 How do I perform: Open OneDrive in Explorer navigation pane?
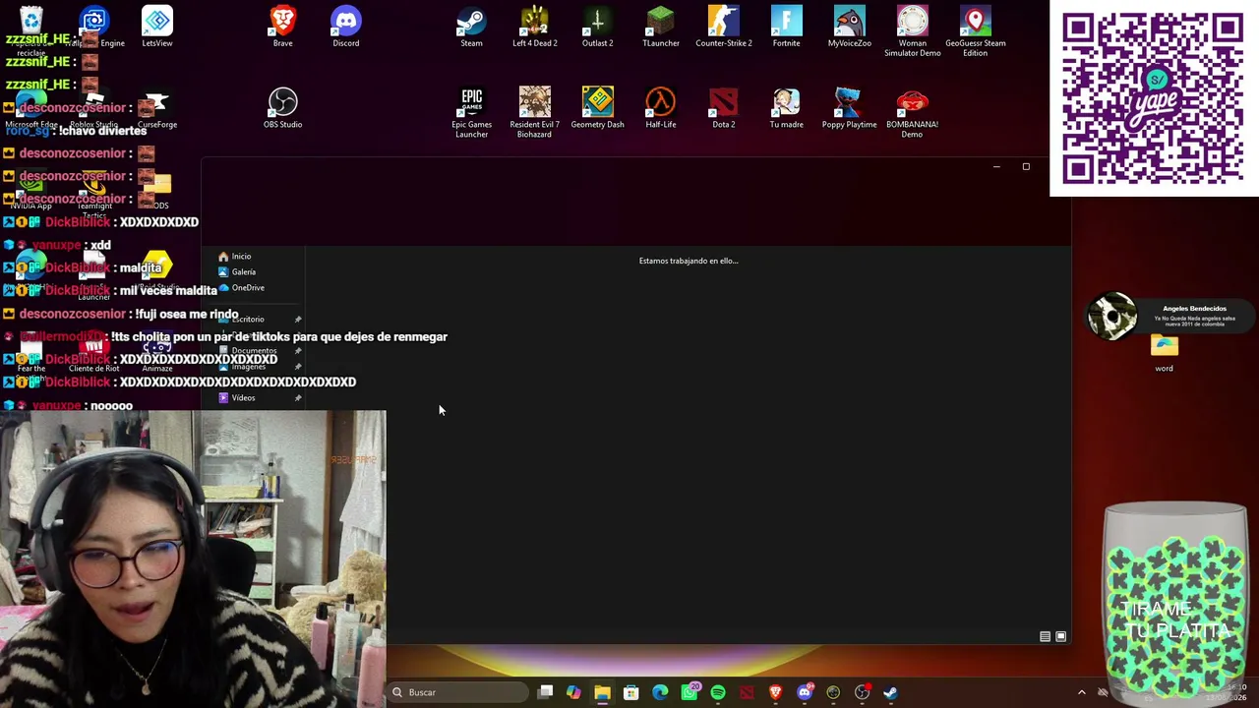click(x=248, y=287)
